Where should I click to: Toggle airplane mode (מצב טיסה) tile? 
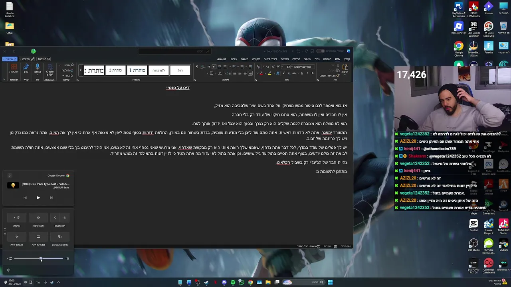point(38,218)
